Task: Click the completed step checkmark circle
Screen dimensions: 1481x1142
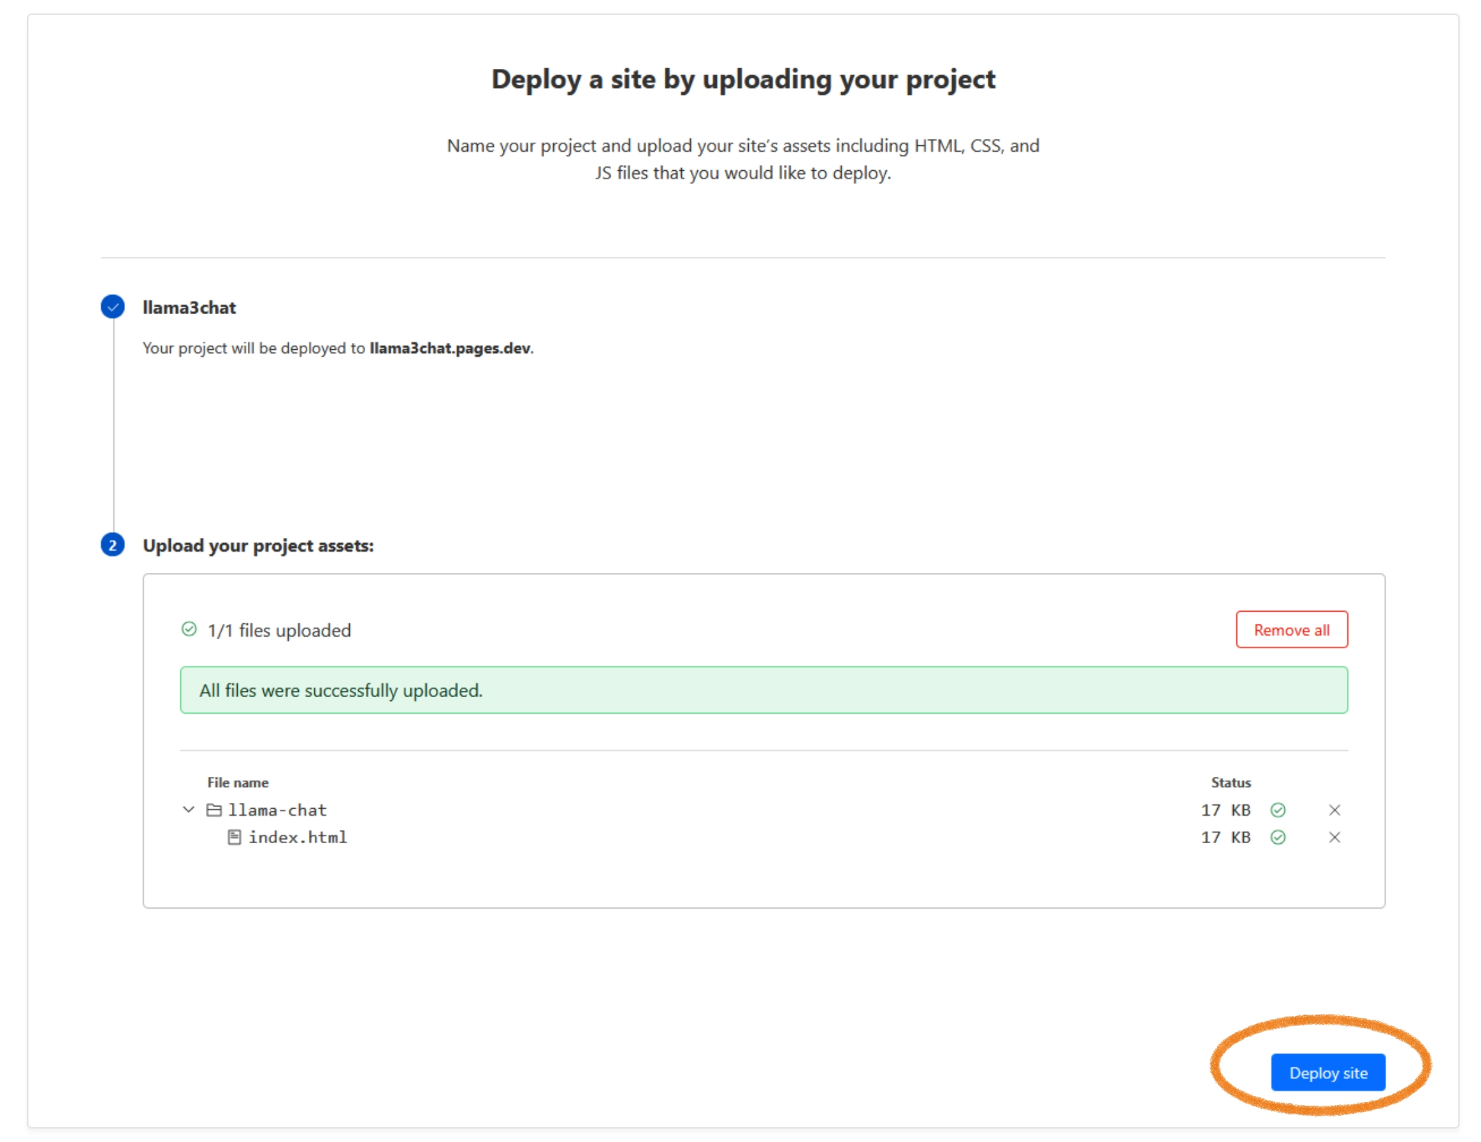Action: pyautogui.click(x=113, y=307)
